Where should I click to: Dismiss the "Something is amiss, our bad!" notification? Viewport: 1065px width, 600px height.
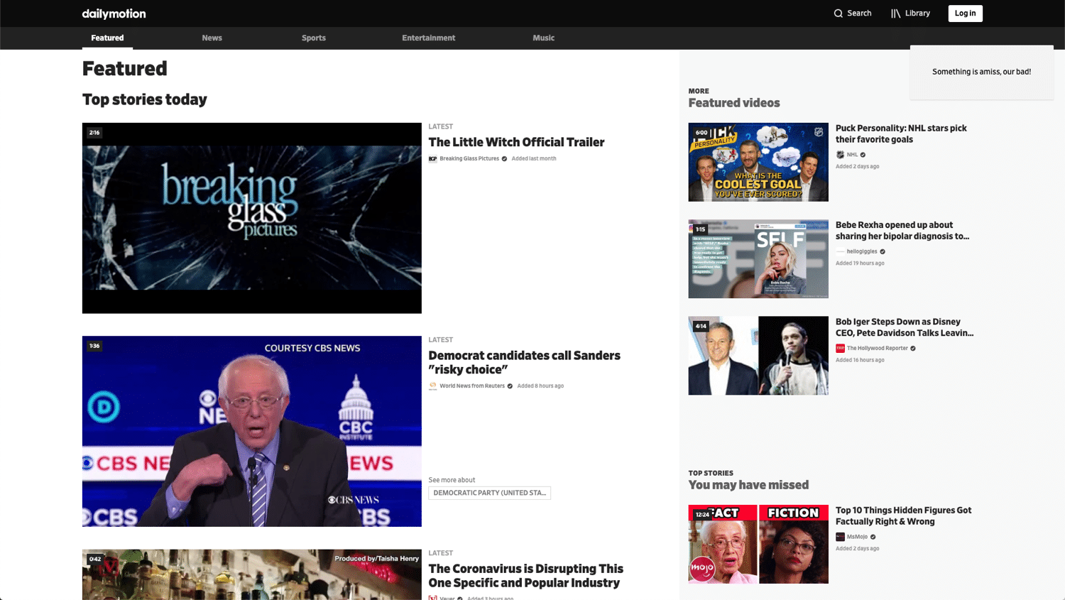point(981,72)
